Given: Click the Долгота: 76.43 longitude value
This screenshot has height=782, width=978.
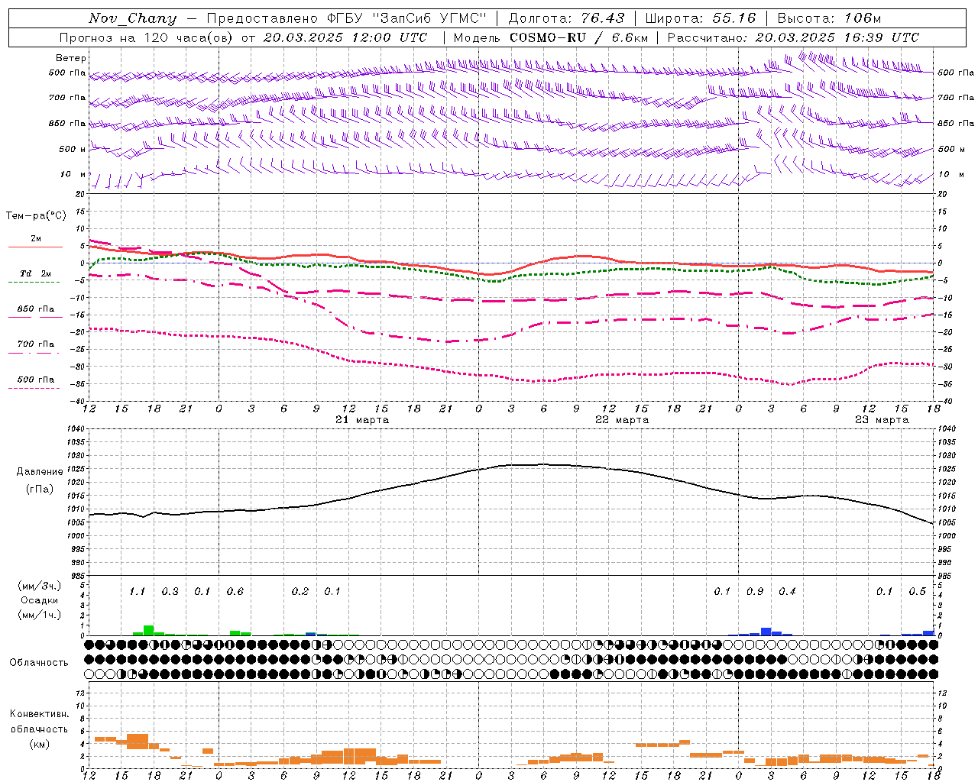Looking at the screenshot, I should (x=566, y=18).
